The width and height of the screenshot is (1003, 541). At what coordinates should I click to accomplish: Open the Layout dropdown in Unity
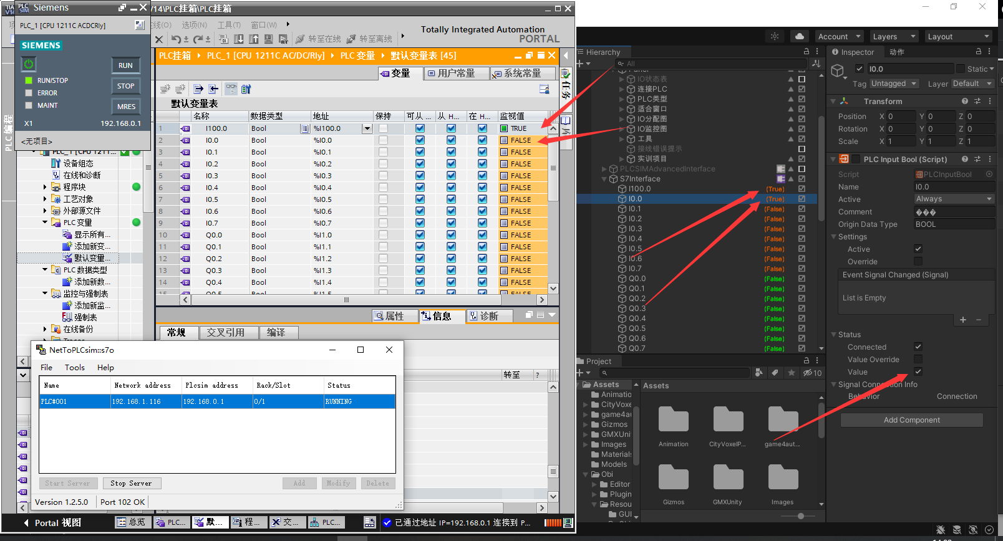click(958, 37)
